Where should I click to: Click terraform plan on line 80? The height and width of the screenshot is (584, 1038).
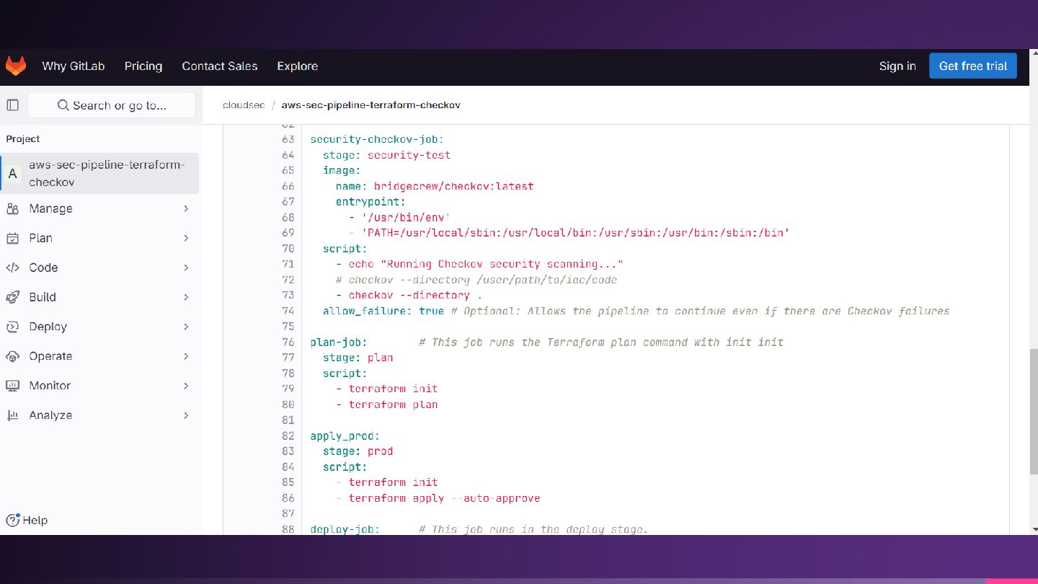pos(394,404)
